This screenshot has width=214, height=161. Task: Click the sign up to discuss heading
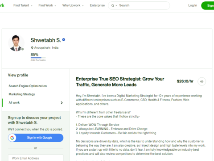point(34,120)
